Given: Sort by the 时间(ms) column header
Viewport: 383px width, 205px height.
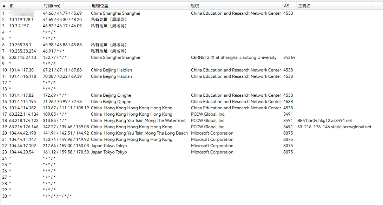Looking at the screenshot, I should 52,6.
